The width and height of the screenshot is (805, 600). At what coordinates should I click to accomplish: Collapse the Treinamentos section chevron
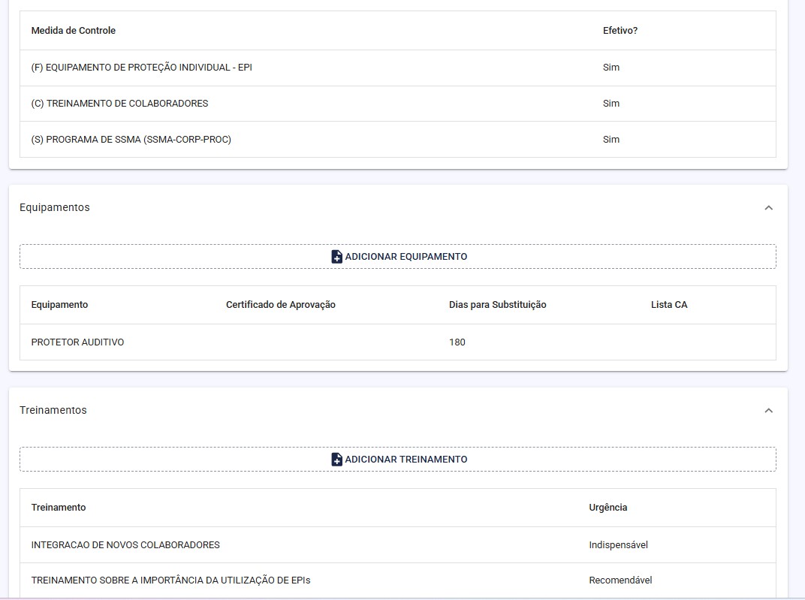click(x=768, y=411)
